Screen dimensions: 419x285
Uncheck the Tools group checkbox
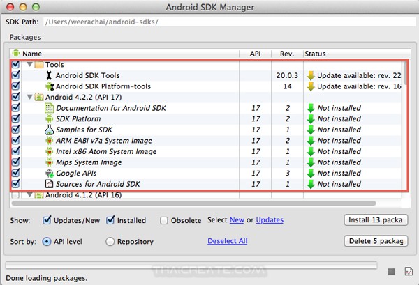click(x=15, y=64)
